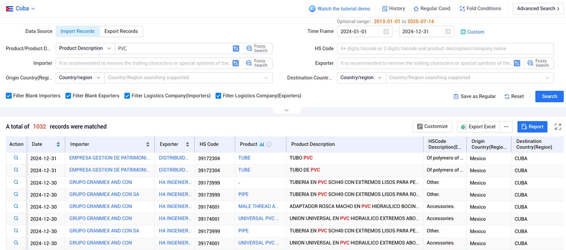Click HS Code 39174001 ADAPTADOR row

click(x=209, y=207)
